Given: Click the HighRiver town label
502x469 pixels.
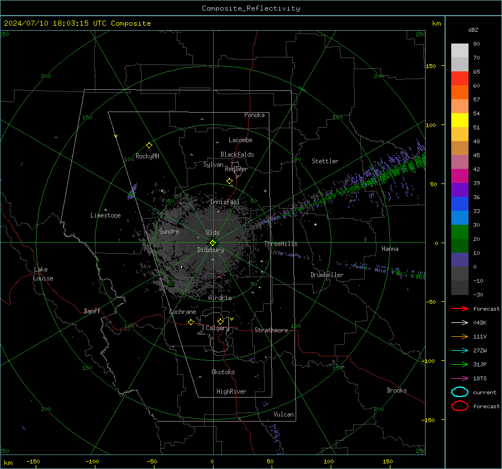Looking at the screenshot, I should coord(231,391).
